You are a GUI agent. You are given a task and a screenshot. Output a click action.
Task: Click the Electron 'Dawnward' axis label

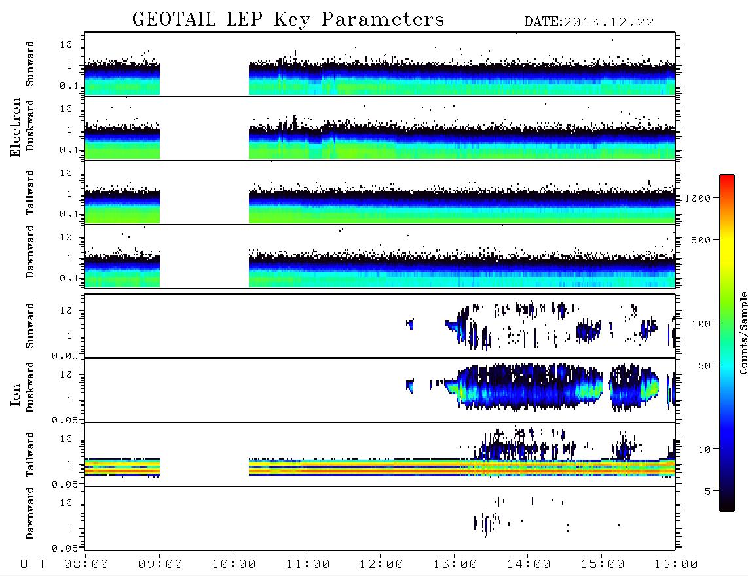tap(30, 252)
